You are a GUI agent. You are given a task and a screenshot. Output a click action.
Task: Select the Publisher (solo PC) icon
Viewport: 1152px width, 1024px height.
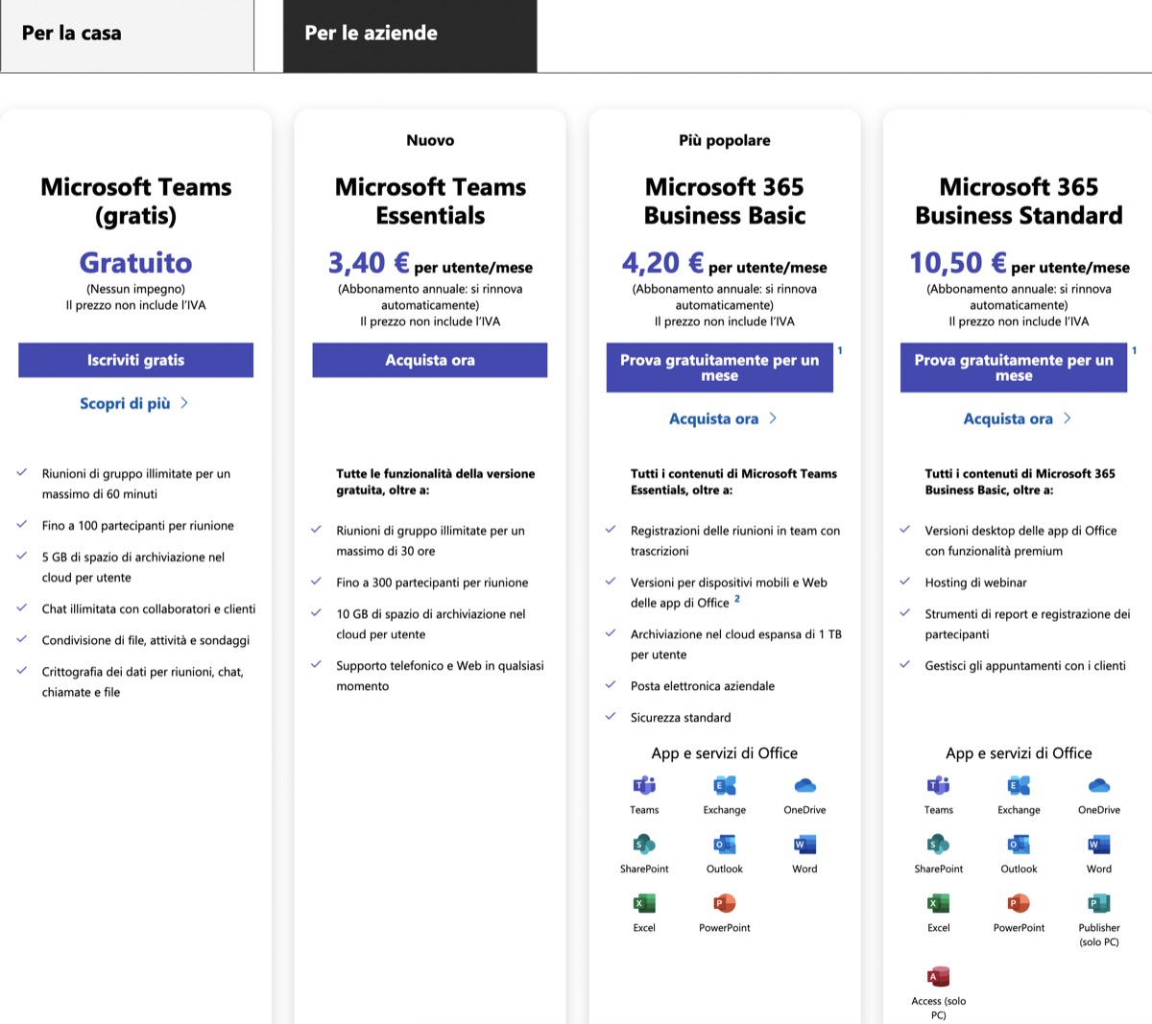click(x=1097, y=905)
